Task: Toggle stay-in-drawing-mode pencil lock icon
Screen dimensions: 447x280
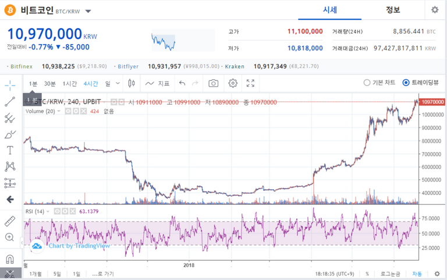Action: click(x=10, y=274)
